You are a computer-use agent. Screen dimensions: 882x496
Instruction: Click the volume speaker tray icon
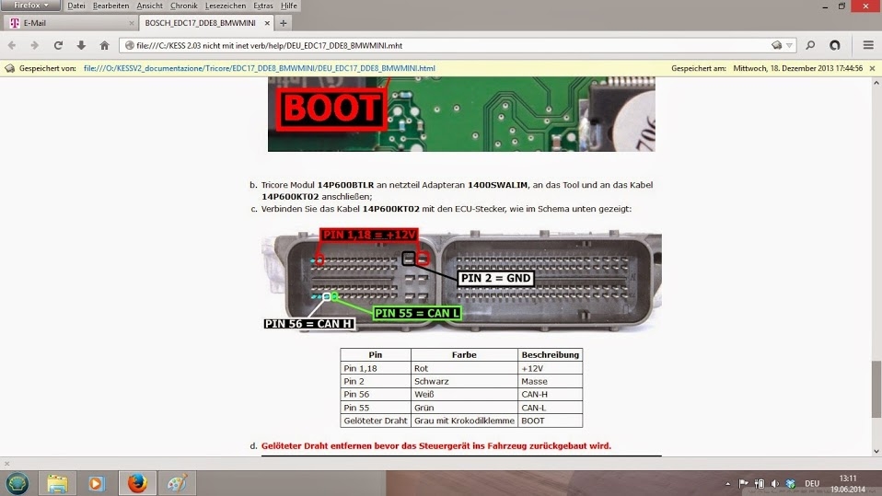775,484
